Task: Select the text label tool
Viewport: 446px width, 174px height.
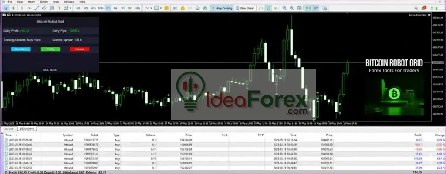Action: point(59,8)
